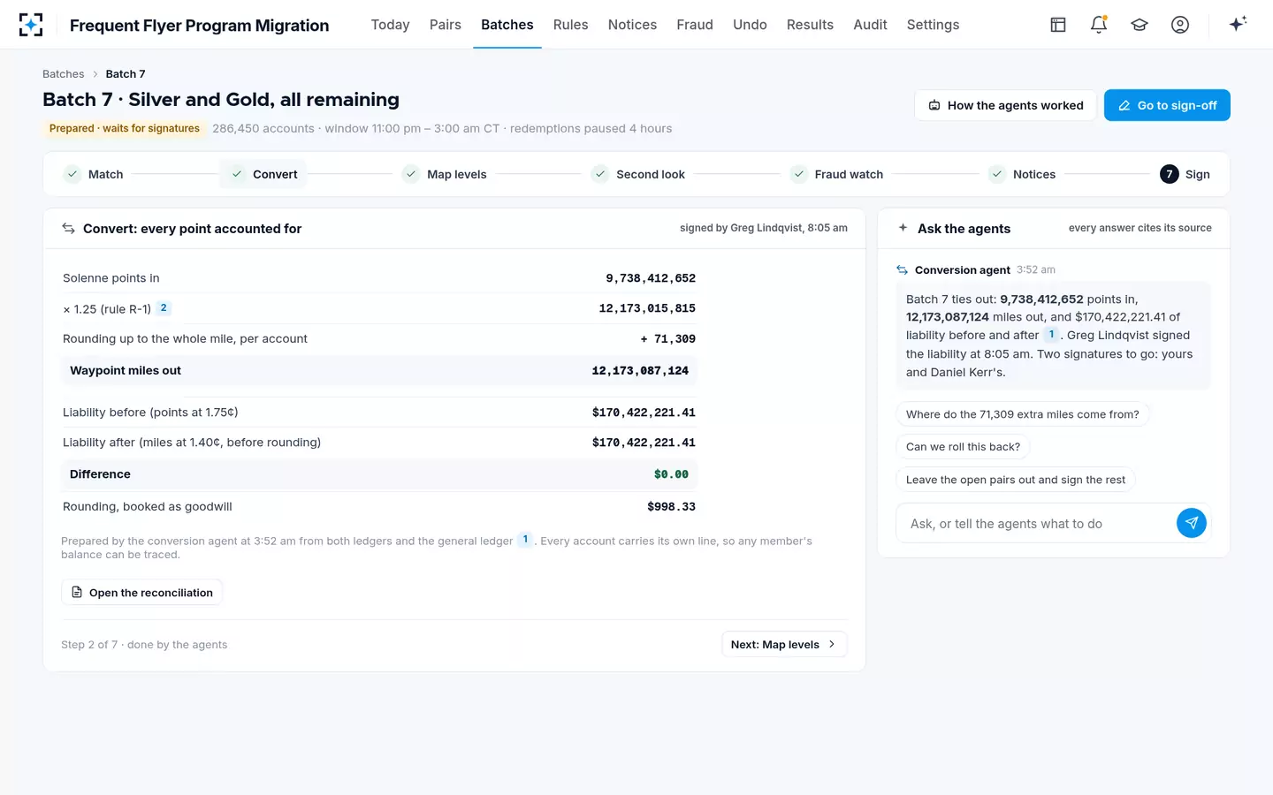The height and width of the screenshot is (795, 1273).
Task: Go to the Map levels step
Action: [445, 174]
